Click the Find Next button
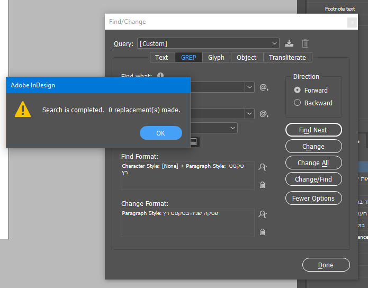Image resolution: width=368 pixels, height=288 pixels. point(313,130)
